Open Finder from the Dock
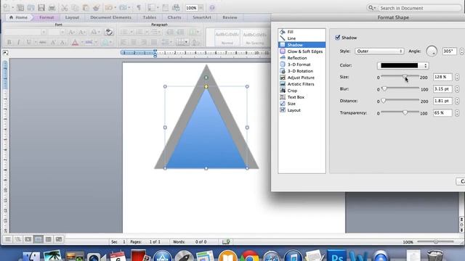Image resolution: width=465 pixels, height=261 pixels. coord(31,256)
